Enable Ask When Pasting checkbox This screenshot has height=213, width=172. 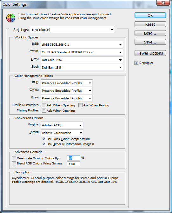point(80,105)
